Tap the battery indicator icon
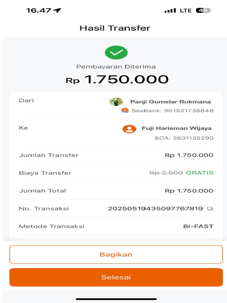 point(204,10)
